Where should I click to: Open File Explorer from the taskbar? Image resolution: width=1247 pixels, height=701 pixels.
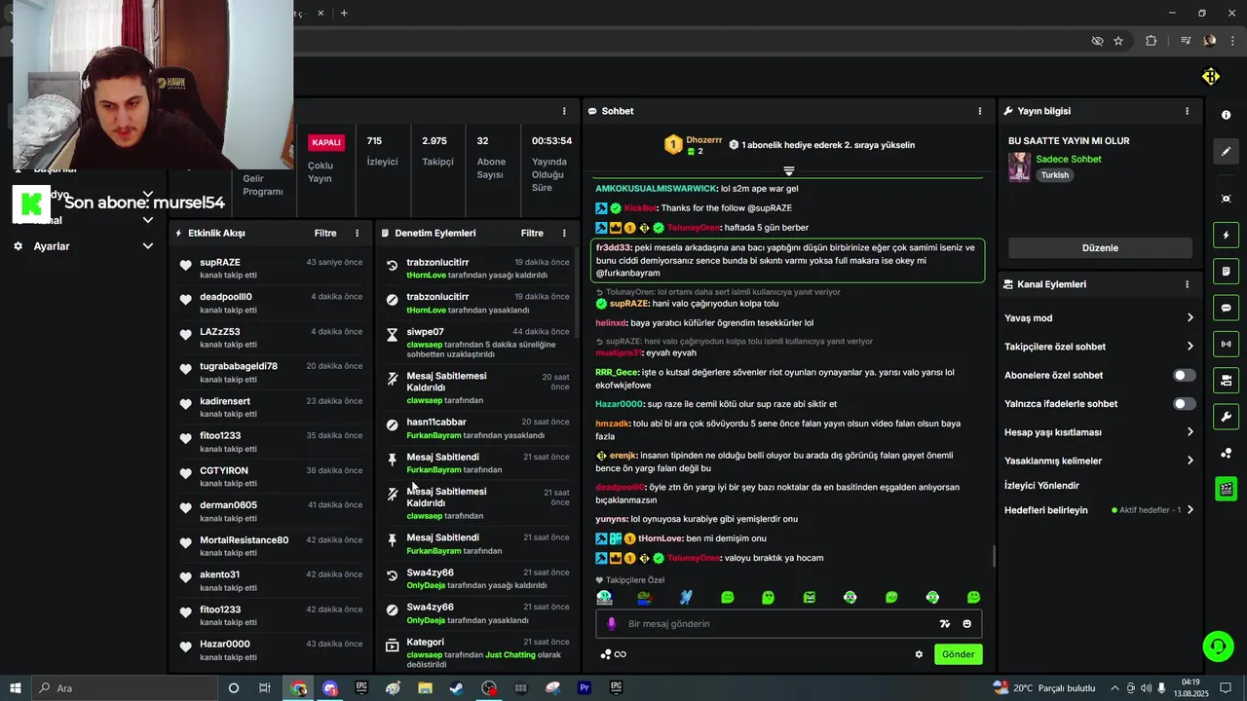tap(425, 688)
